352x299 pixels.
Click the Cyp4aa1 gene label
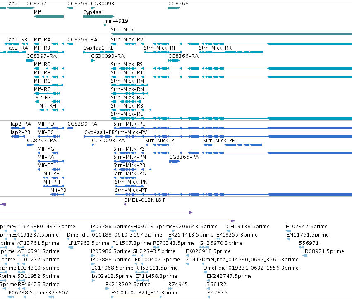pyautogui.click(x=94, y=12)
